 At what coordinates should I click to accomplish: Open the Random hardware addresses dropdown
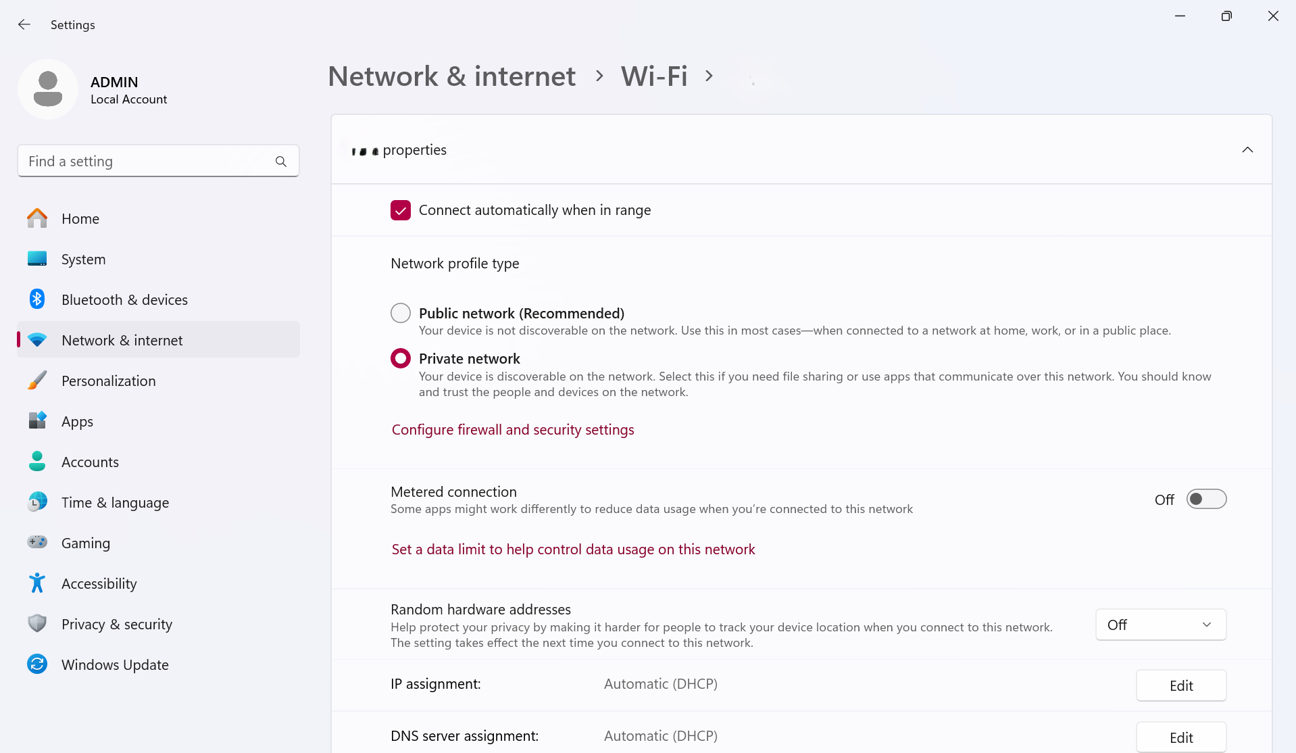click(1160, 625)
